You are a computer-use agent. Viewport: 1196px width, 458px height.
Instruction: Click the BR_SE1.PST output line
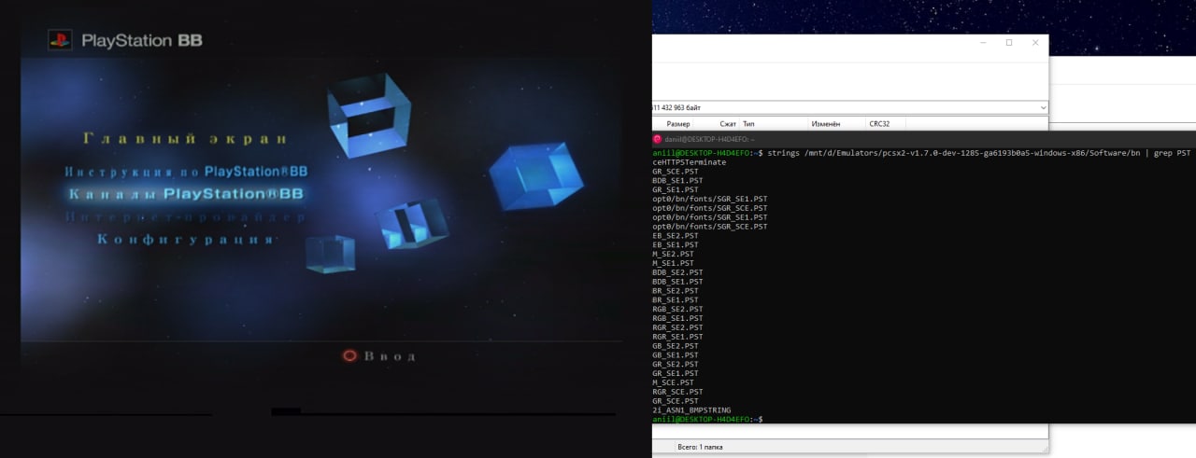675,299
